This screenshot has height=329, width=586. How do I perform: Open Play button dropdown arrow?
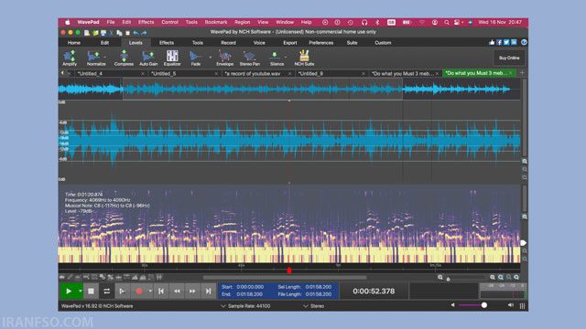[x=80, y=291]
